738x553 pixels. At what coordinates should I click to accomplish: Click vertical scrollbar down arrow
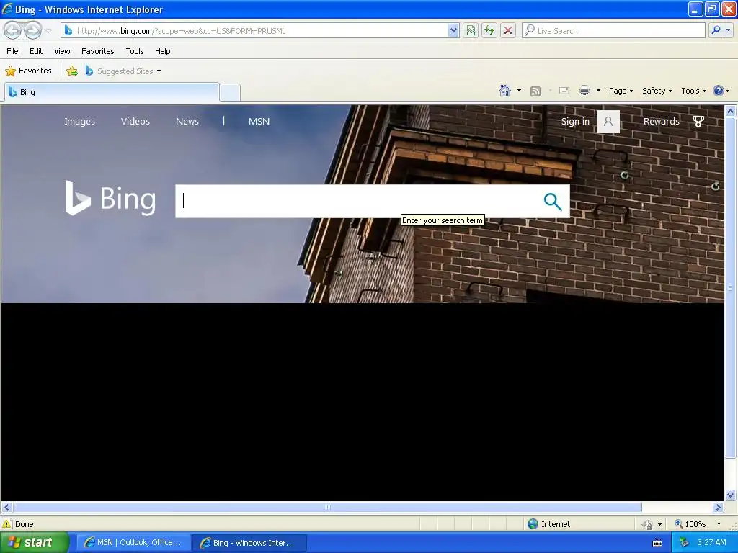click(x=731, y=495)
